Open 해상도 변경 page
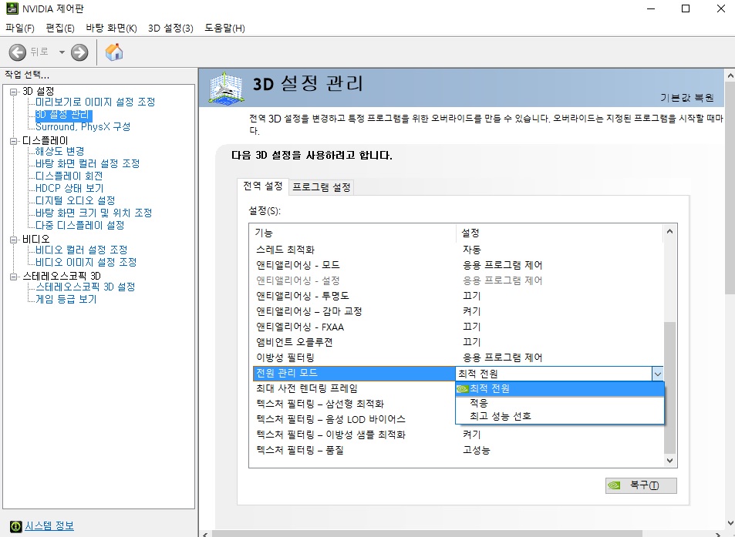The height and width of the screenshot is (537, 735). (x=60, y=151)
